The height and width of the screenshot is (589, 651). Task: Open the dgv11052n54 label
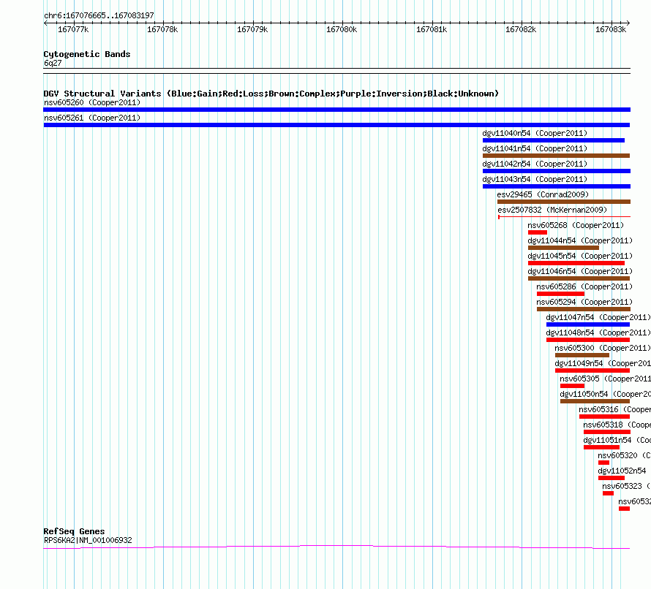coord(622,471)
